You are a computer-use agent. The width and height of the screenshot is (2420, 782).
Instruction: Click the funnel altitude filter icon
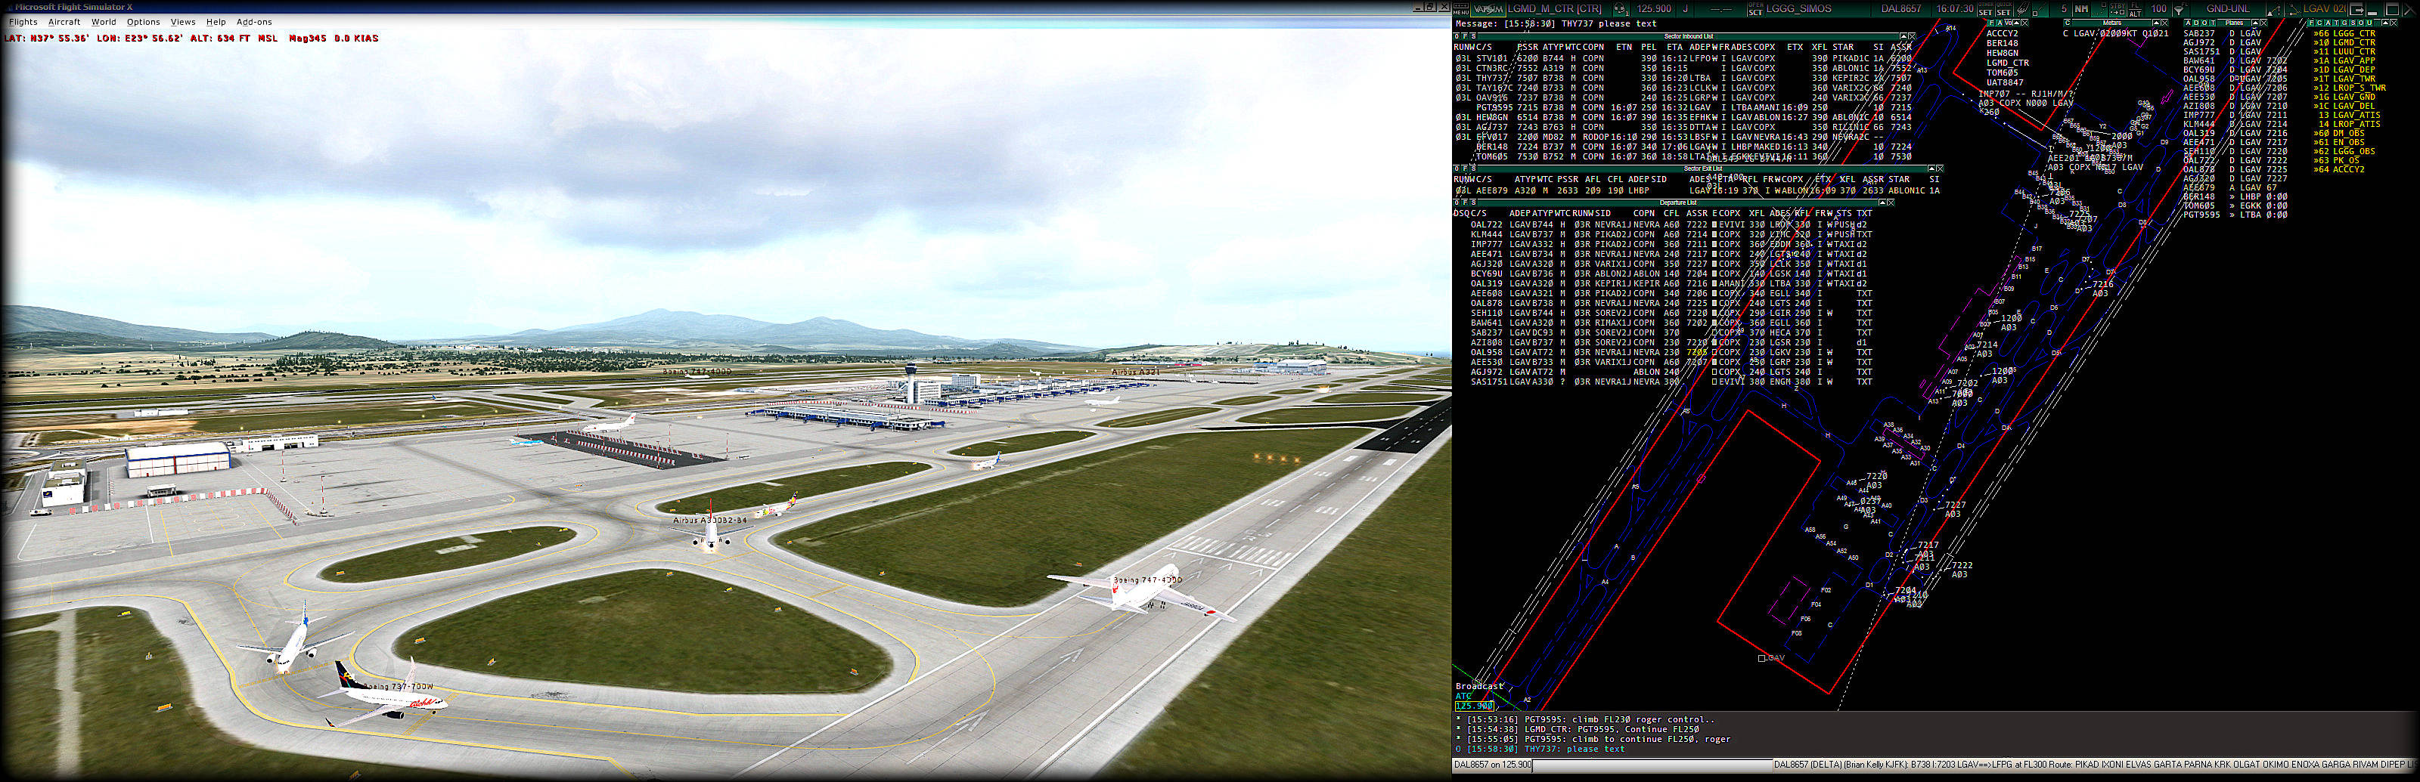tap(2181, 8)
